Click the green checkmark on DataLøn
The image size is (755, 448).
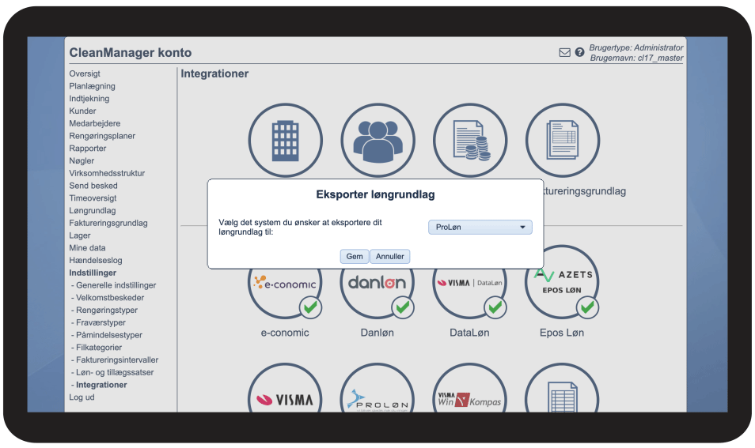pyautogui.click(x=495, y=307)
